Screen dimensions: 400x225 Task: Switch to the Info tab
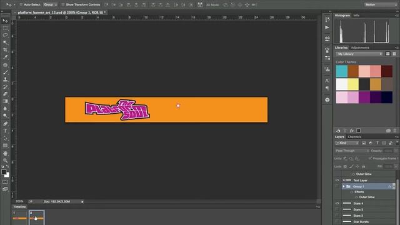click(356, 15)
